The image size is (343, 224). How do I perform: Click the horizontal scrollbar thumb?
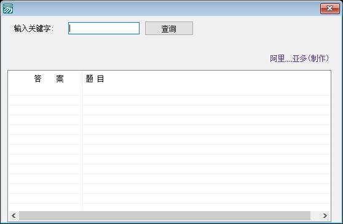pyautogui.click(x=165, y=215)
